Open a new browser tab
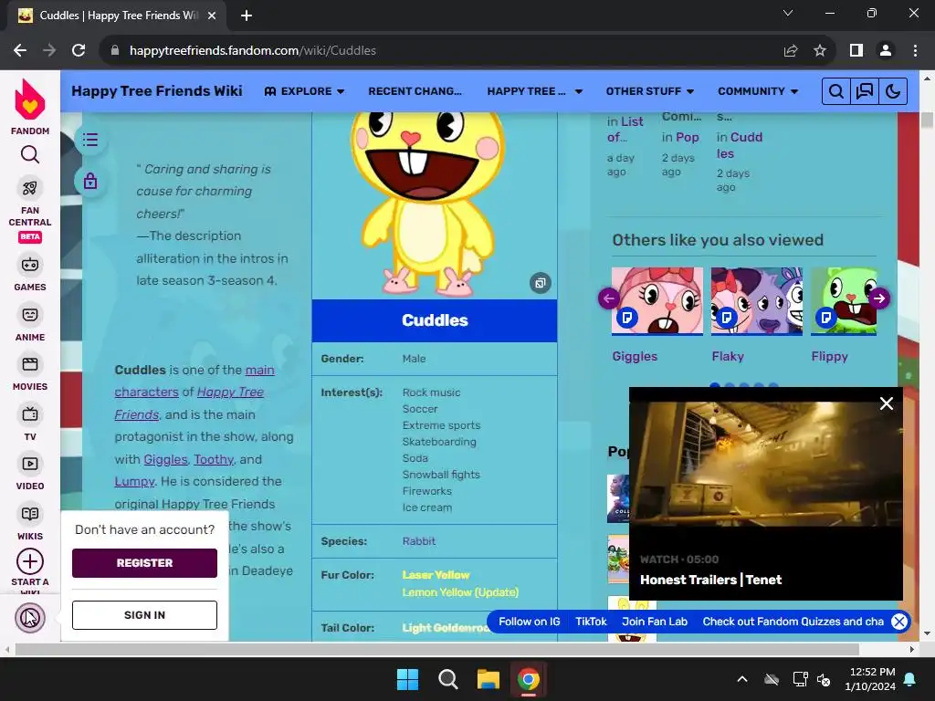The image size is (935, 701). point(247,16)
